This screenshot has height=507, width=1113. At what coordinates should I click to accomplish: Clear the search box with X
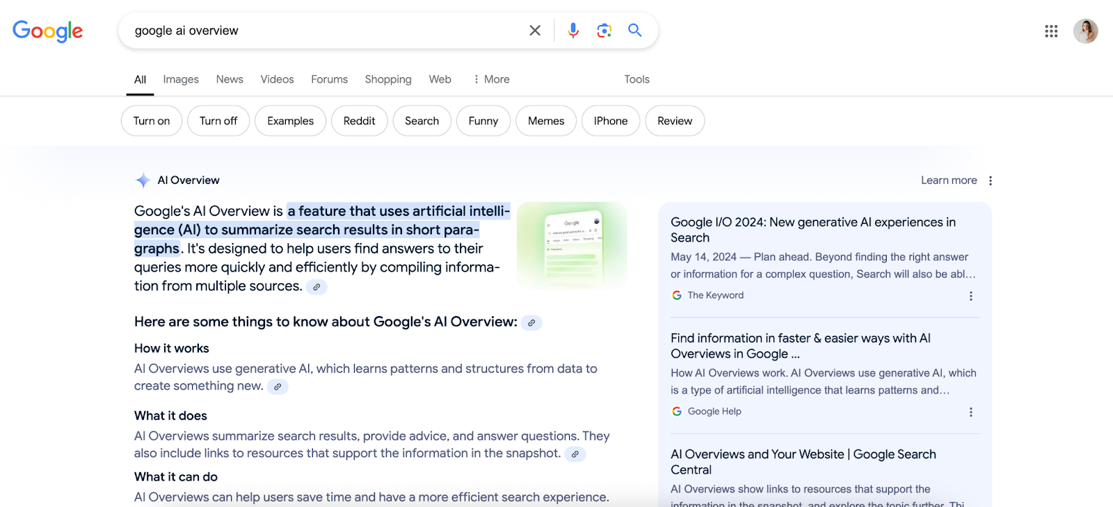[535, 31]
